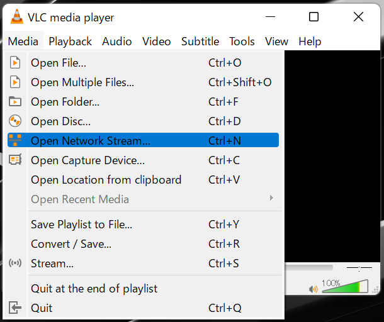Open the Playback menu
This screenshot has height=322, width=384.
pos(70,42)
